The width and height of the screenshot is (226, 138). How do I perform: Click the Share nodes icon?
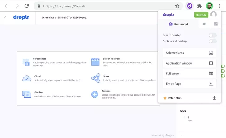coord(96,78)
